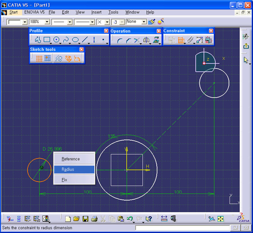The image size is (253, 233).
Task: Expand the Rectangle tool sub-options arrow
Action: pos(51,44)
